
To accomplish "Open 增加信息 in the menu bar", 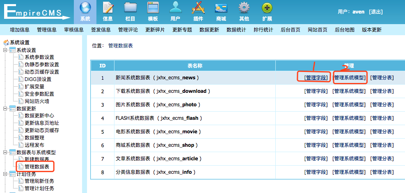I will [x=20, y=30].
